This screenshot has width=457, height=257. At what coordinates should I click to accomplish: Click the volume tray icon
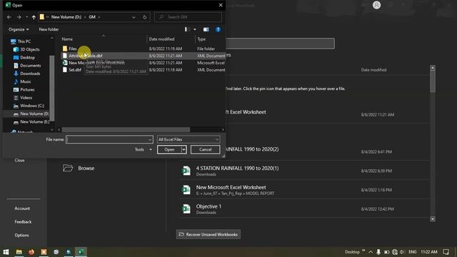[x=402, y=252]
